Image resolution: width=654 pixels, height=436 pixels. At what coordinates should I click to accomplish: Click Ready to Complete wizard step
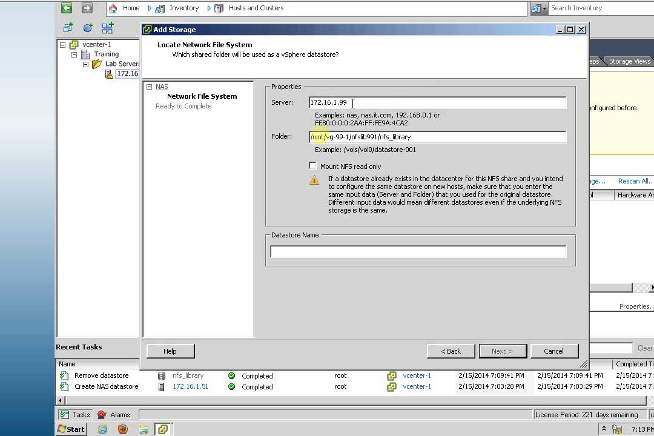pyautogui.click(x=183, y=106)
